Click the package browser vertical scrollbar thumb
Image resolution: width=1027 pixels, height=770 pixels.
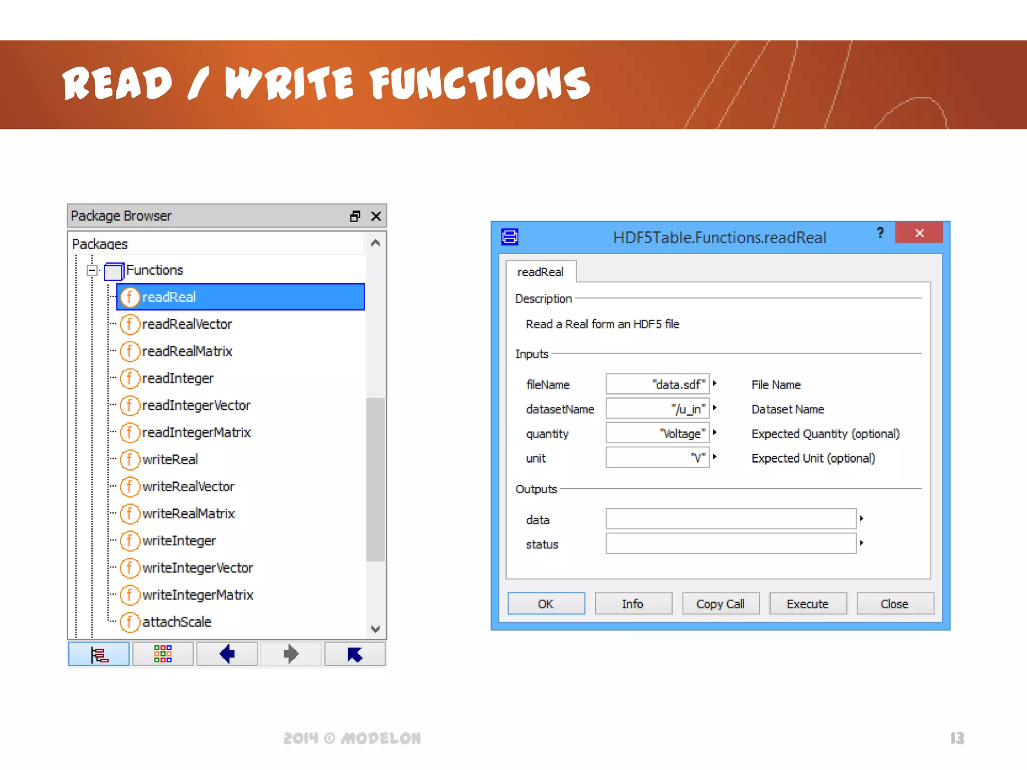(375, 479)
